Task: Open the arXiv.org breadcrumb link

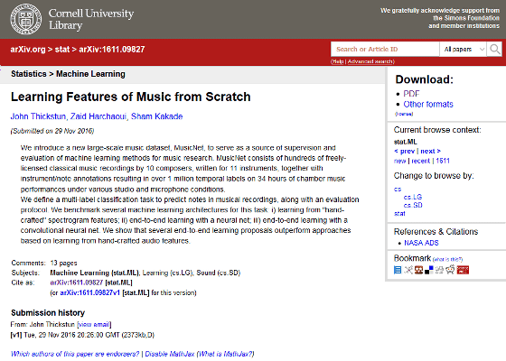Action: pos(28,50)
